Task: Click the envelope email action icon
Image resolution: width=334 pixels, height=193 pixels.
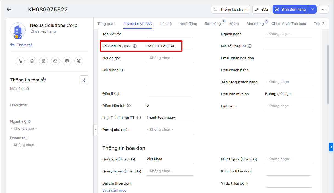Action: point(55,61)
